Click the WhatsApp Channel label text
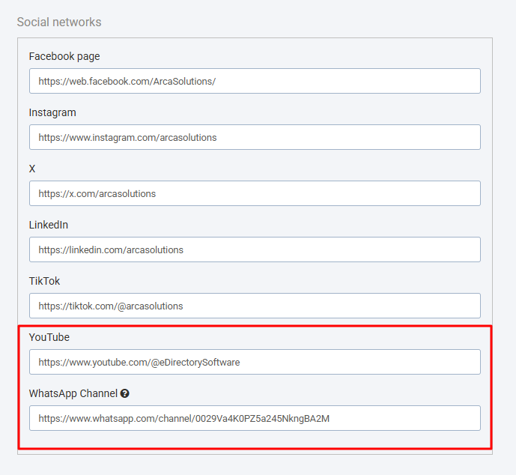The height and width of the screenshot is (475, 516). pos(73,393)
